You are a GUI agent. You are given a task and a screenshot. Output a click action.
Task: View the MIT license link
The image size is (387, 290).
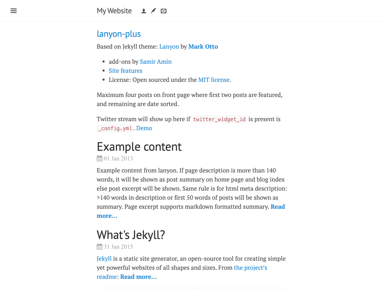(214, 80)
